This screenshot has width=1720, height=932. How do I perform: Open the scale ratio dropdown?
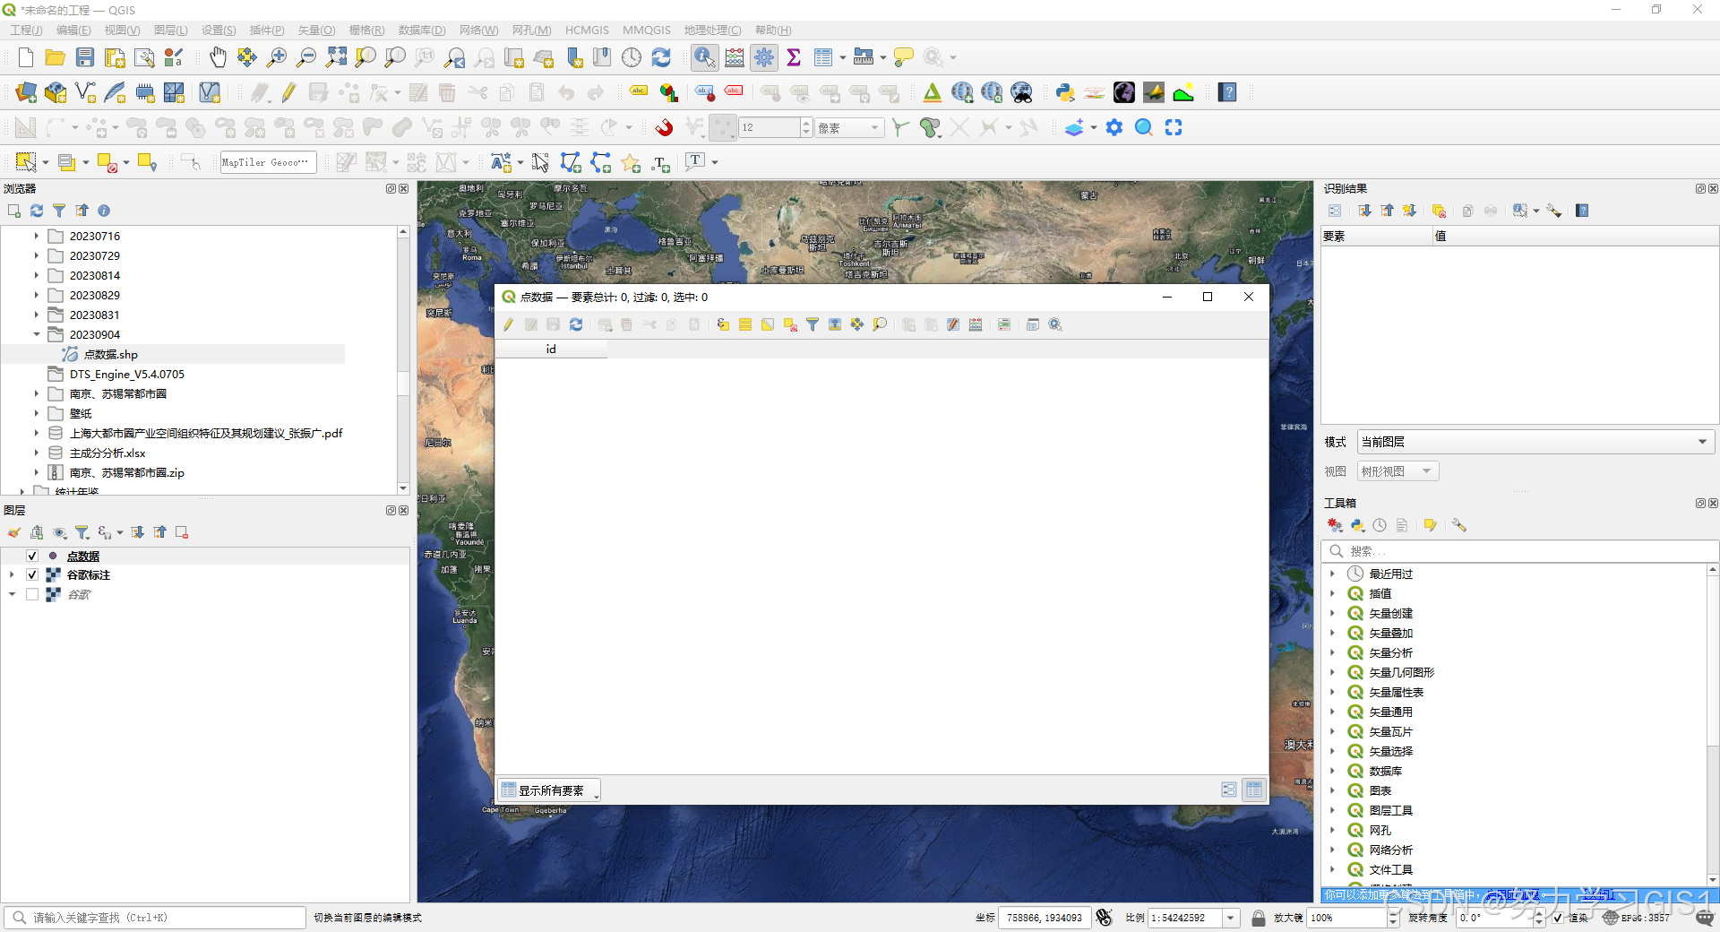1231,918
